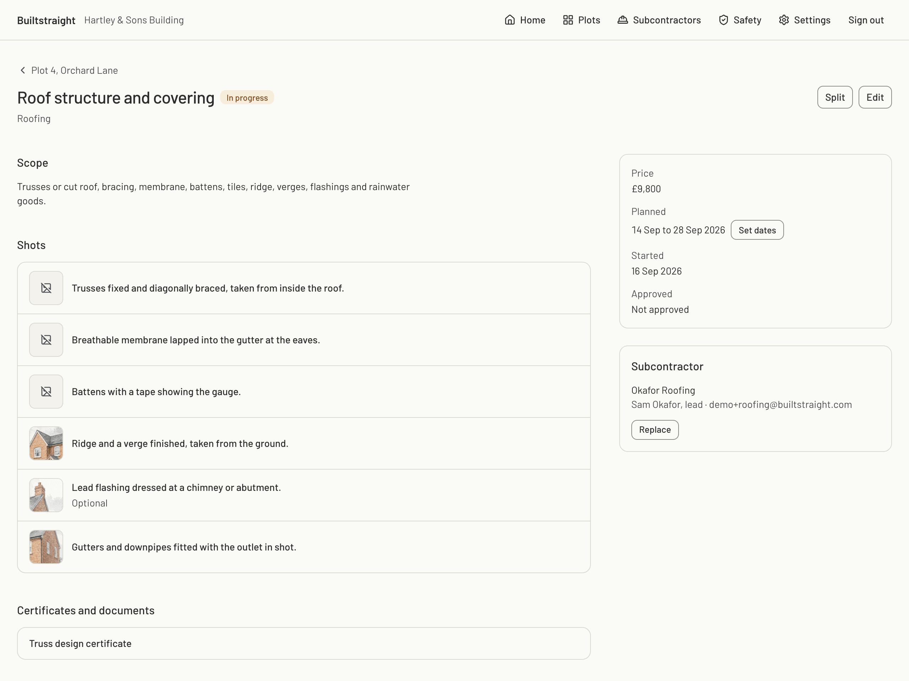Open the Lead flashing chimney thumbnail
This screenshot has width=909, height=681.
point(46,495)
